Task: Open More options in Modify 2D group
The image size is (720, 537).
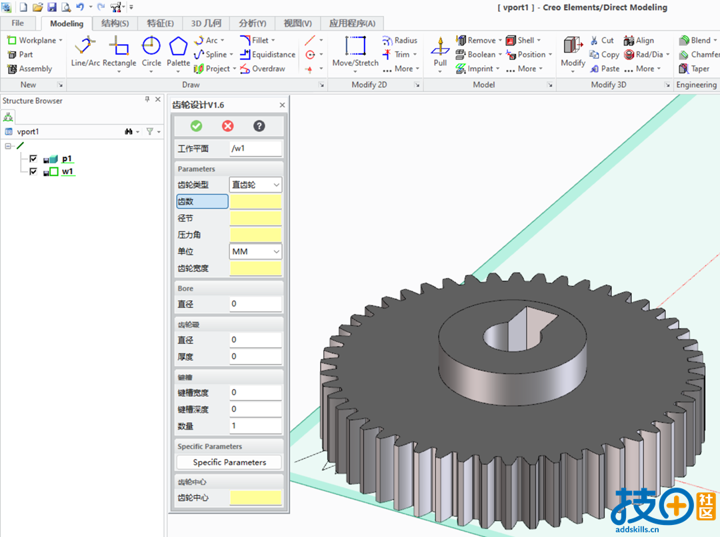Action: click(401, 69)
